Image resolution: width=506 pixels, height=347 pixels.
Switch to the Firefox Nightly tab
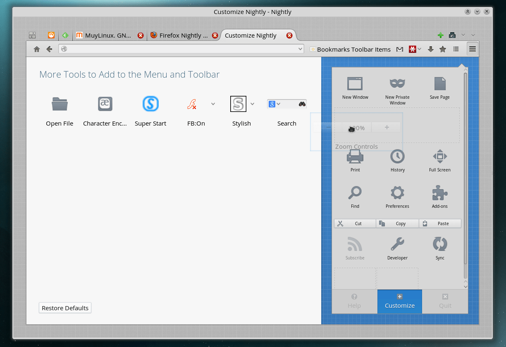tap(183, 36)
